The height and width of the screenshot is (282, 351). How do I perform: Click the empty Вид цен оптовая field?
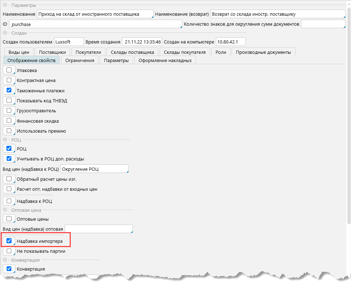(x=98, y=229)
